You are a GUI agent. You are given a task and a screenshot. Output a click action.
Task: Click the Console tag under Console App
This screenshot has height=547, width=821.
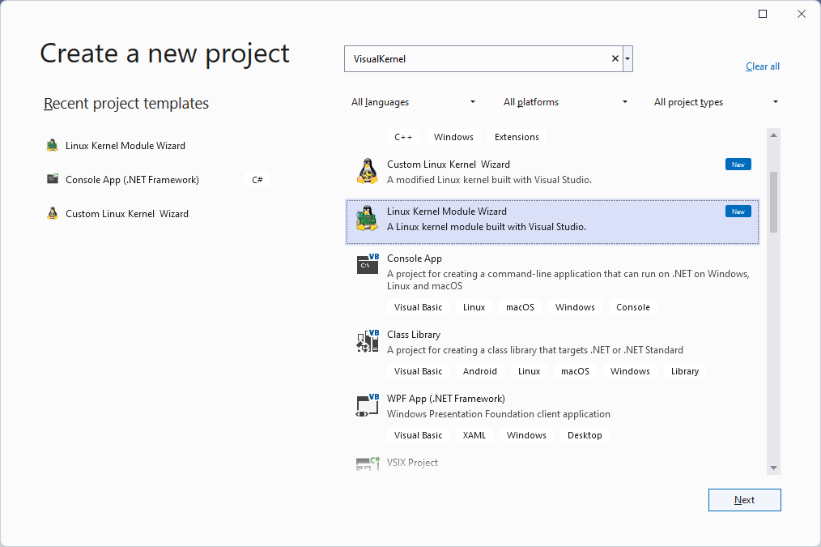point(633,307)
